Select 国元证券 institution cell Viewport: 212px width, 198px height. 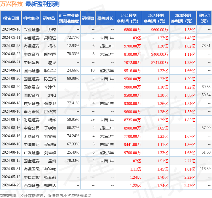click(32, 71)
